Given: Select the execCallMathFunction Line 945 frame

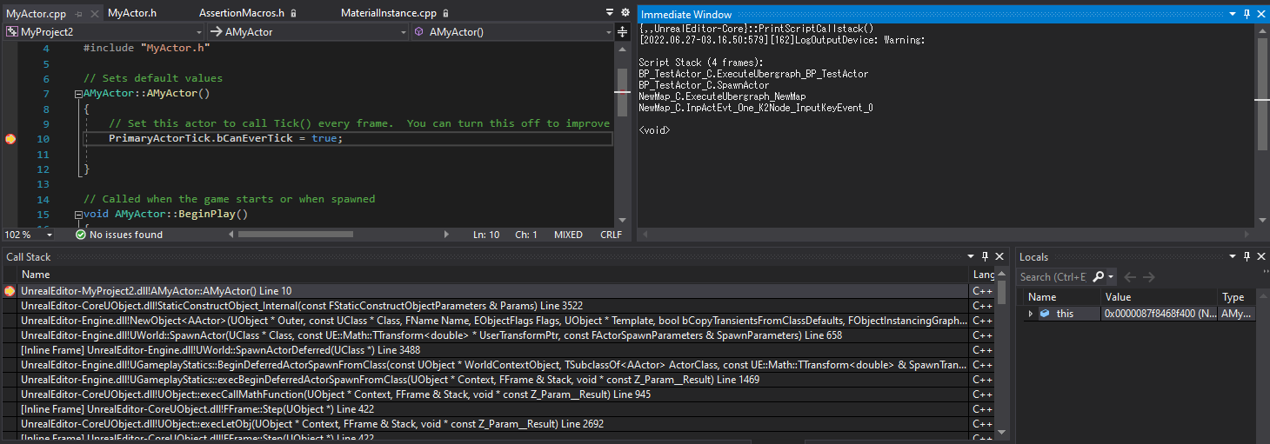Looking at the screenshot, I should (x=493, y=394).
